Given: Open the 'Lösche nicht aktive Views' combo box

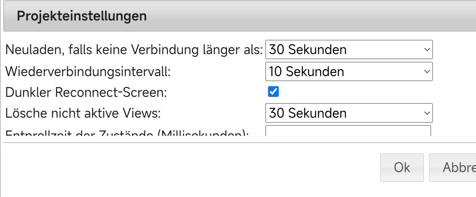Looking at the screenshot, I should [349, 113].
